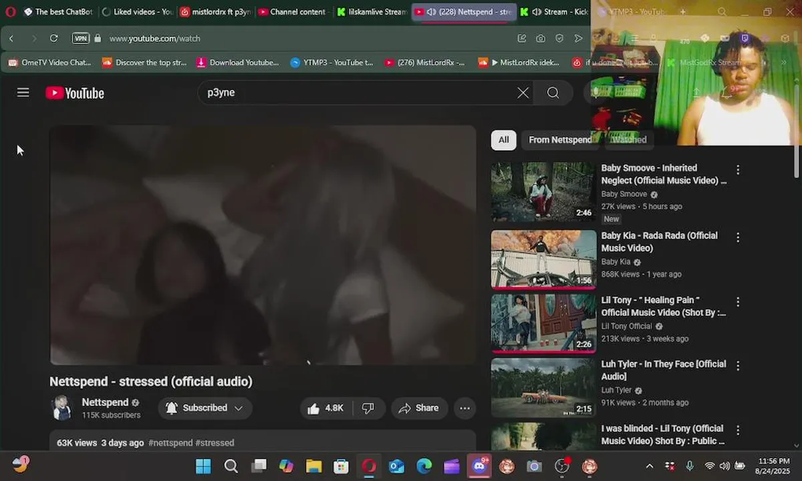
Task: Expand the Subscribed notification dropdown
Action: coord(205,408)
